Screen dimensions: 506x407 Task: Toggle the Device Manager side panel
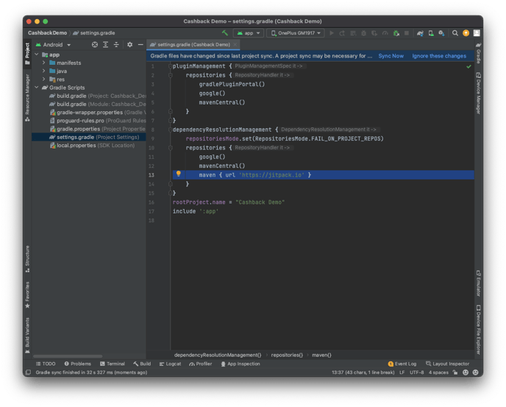pos(478,93)
